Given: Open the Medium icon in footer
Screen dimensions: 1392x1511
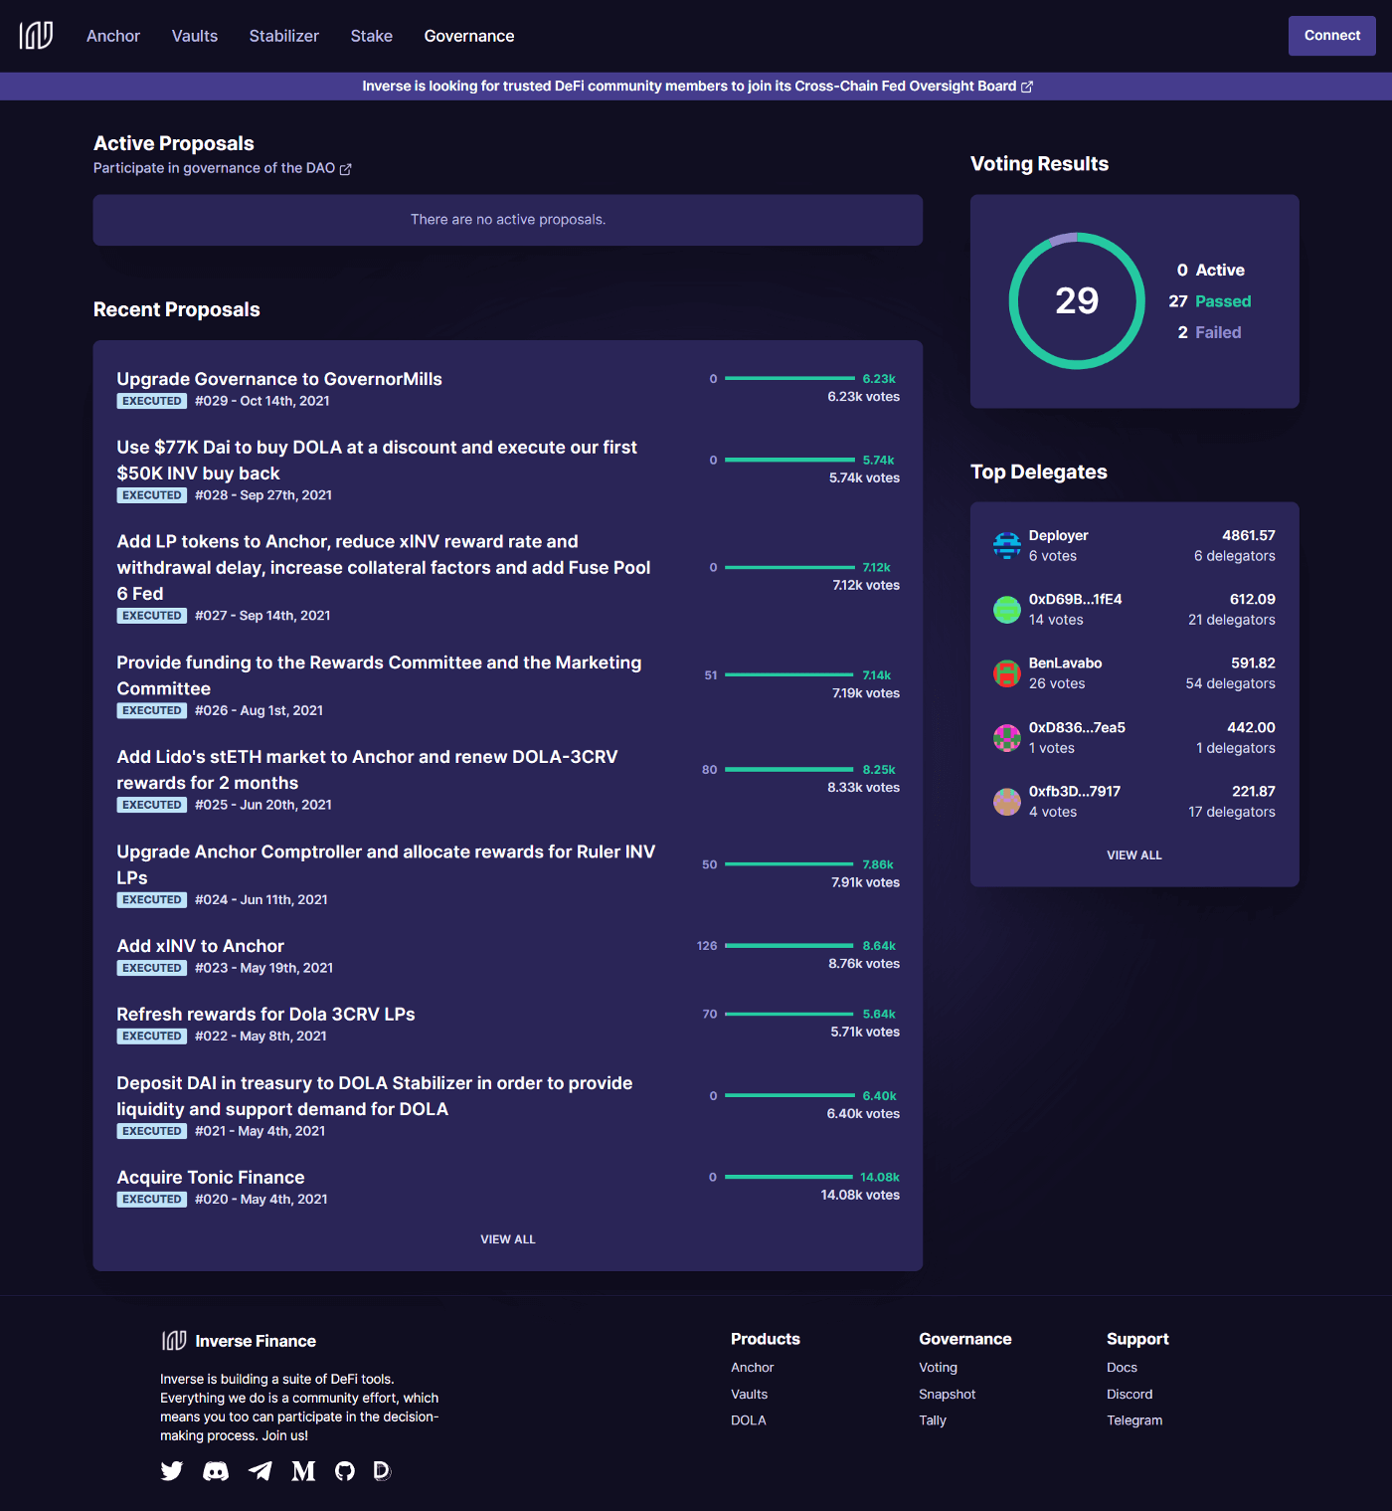Looking at the screenshot, I should point(303,1471).
